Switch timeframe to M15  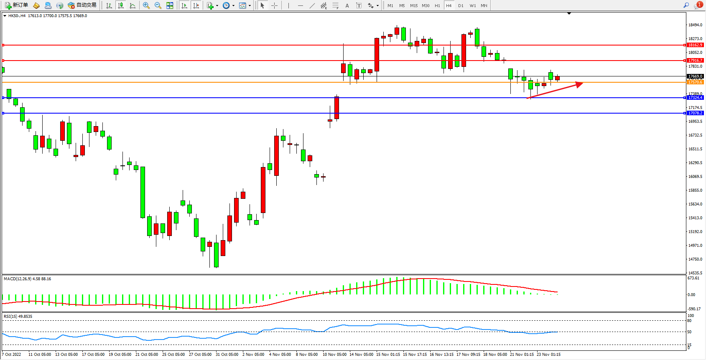pos(414,5)
